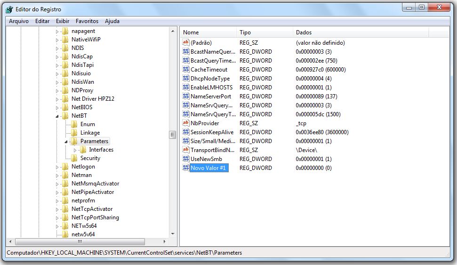This screenshot has height=265, width=457.
Task: Click the Registry Editor icon in title bar
Action: click(9, 9)
